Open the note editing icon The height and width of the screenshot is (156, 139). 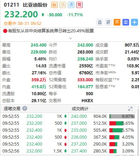pos(108,22)
